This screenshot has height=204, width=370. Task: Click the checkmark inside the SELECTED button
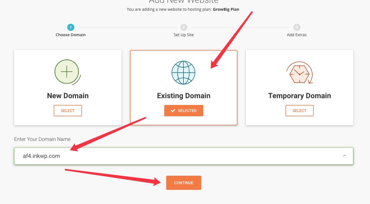tap(173, 111)
